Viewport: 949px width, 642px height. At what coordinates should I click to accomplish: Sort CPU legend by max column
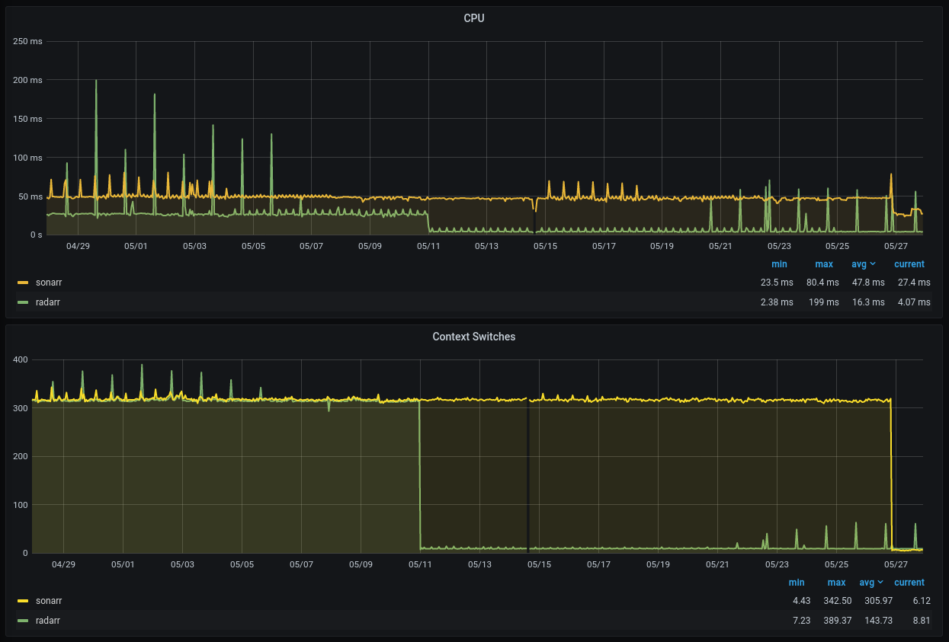point(824,264)
